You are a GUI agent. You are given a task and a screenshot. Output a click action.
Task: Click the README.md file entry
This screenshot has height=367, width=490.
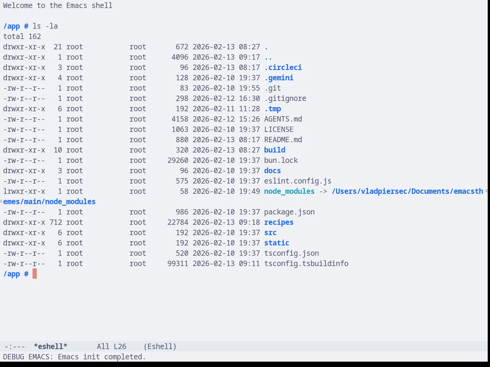[283, 140]
